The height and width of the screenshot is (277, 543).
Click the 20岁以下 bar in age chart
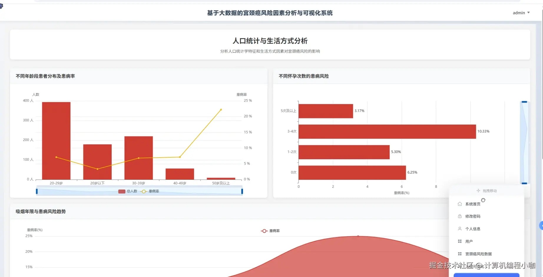pyautogui.click(x=97, y=162)
